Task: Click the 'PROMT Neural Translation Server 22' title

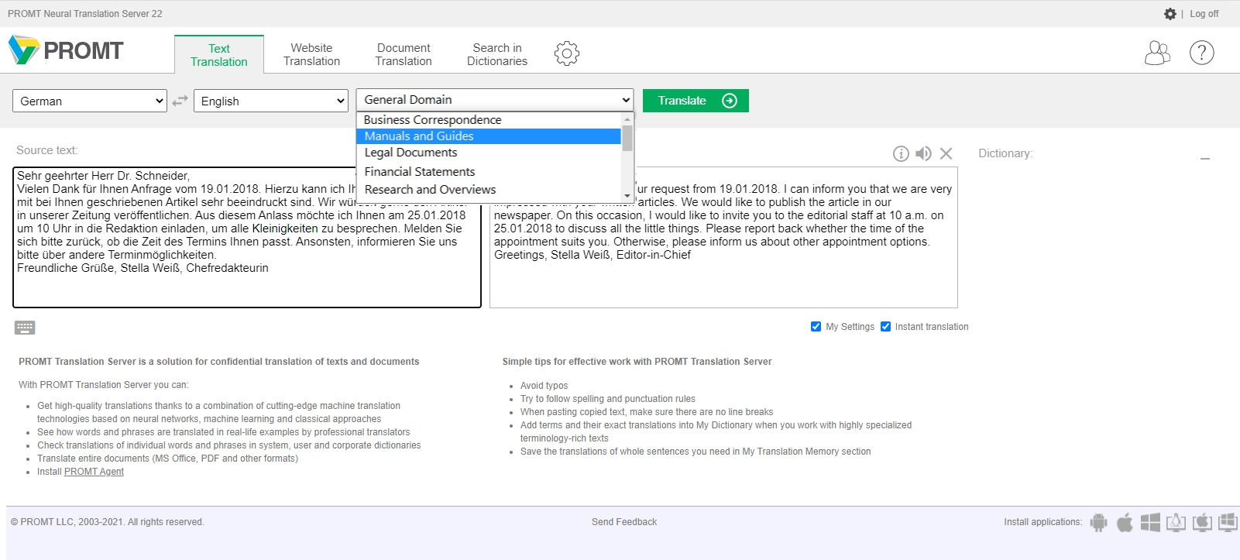Action: coord(85,14)
